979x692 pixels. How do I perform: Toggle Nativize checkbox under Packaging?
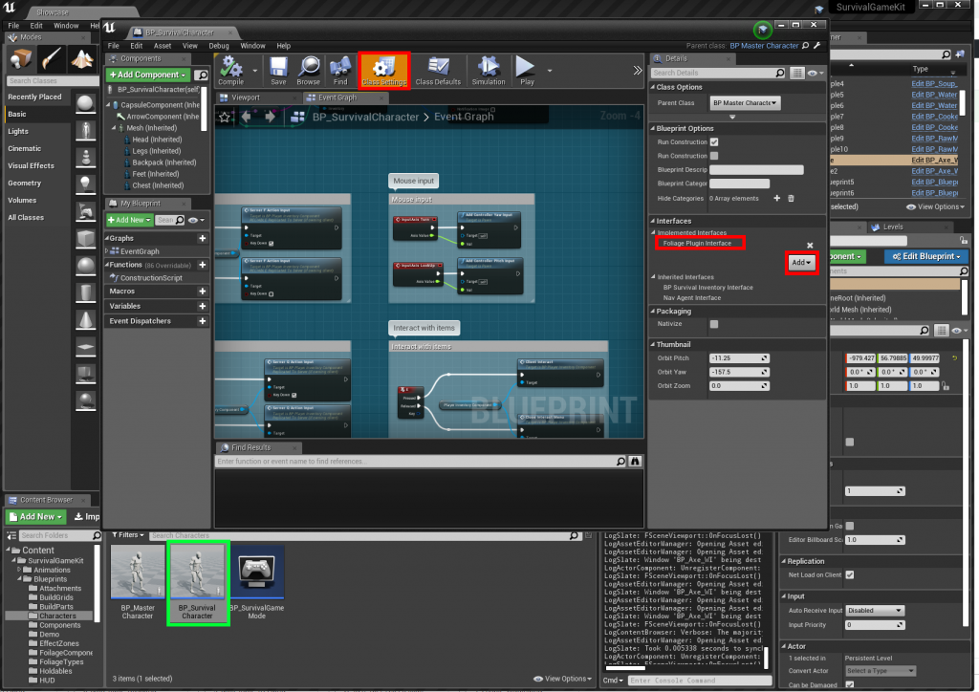click(714, 324)
